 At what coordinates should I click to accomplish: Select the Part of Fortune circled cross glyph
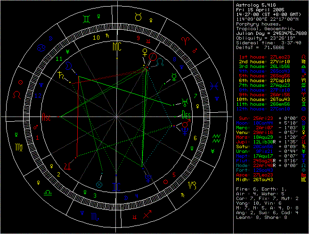coord(99,184)
